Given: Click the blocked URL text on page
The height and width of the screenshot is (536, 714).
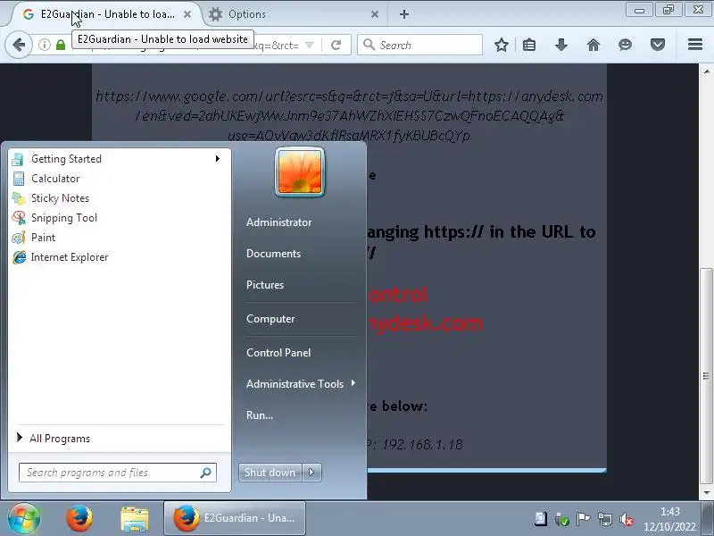Looking at the screenshot, I should 349,116.
